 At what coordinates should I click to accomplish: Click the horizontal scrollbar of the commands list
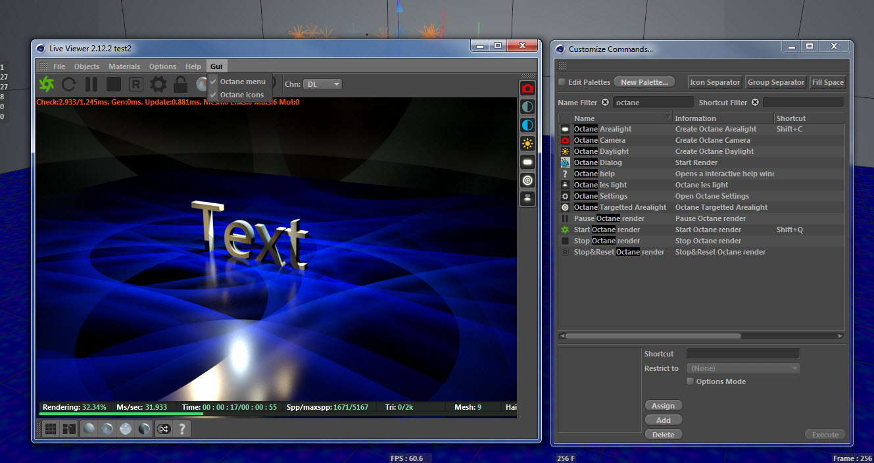[653, 336]
